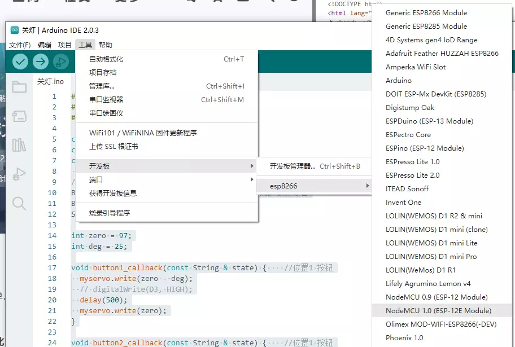Open the Debug sidebar icon

click(x=19, y=174)
